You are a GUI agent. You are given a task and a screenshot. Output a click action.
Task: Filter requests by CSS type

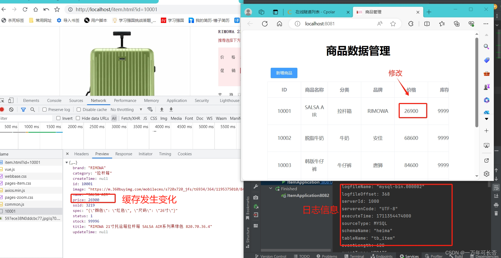154,118
